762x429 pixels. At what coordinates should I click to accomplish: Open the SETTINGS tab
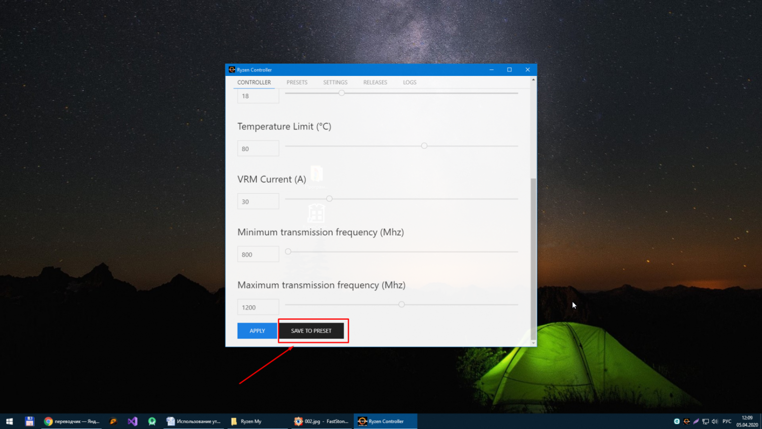tap(335, 82)
